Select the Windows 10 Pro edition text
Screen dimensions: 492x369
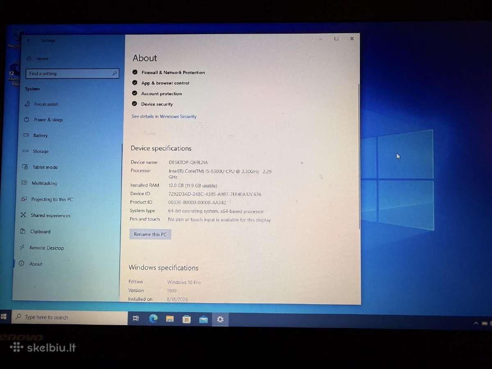(184, 282)
